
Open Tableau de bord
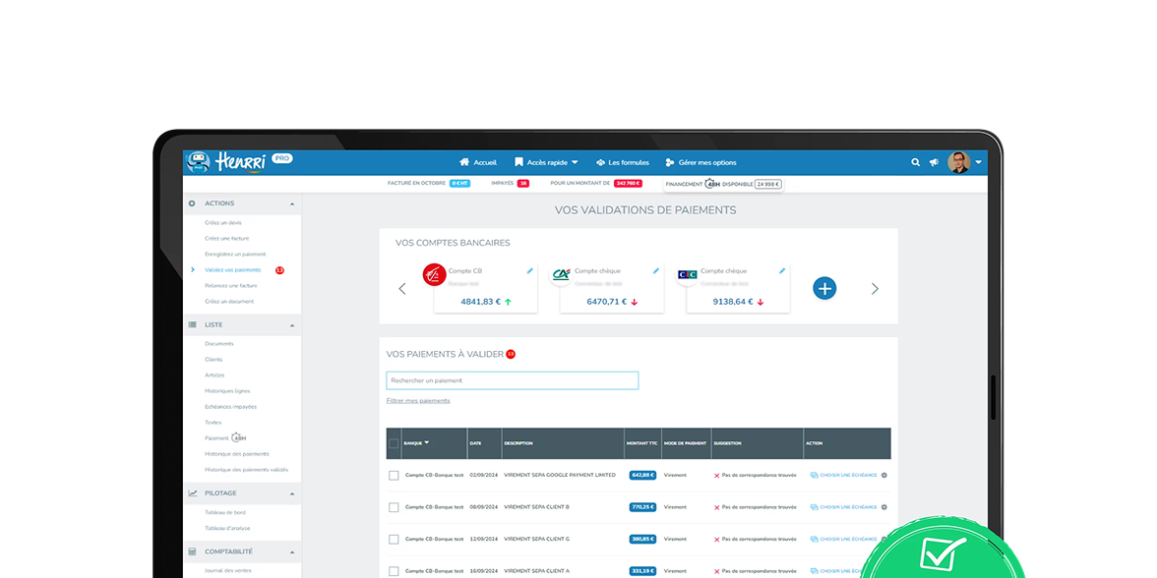coord(225,512)
